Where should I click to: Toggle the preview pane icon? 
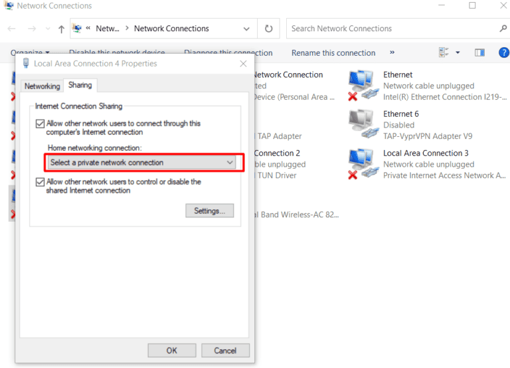[x=479, y=52]
